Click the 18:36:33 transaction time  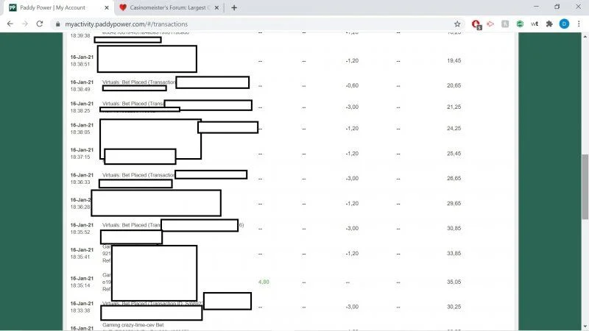(x=80, y=182)
